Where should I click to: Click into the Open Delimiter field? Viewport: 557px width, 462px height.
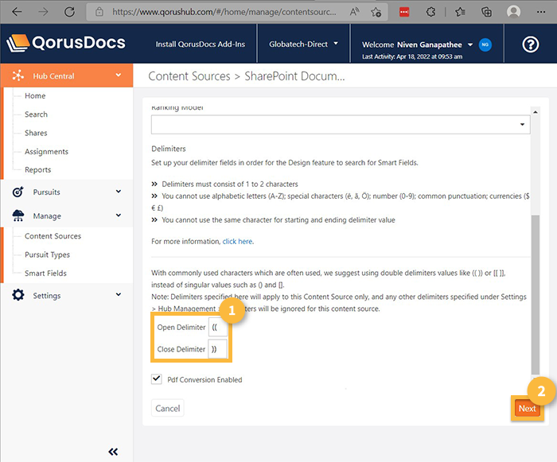tap(217, 327)
